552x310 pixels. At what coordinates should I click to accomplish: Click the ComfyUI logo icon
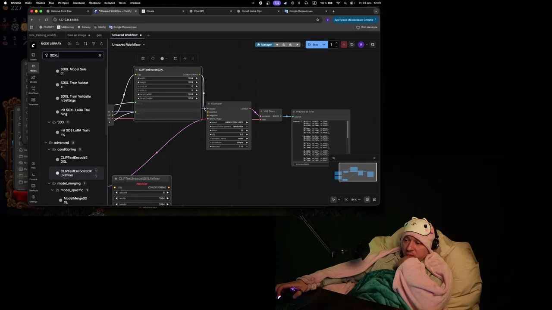[x=33, y=45]
